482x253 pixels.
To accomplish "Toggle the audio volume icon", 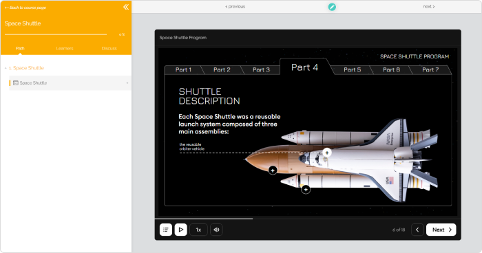I will [216, 230].
